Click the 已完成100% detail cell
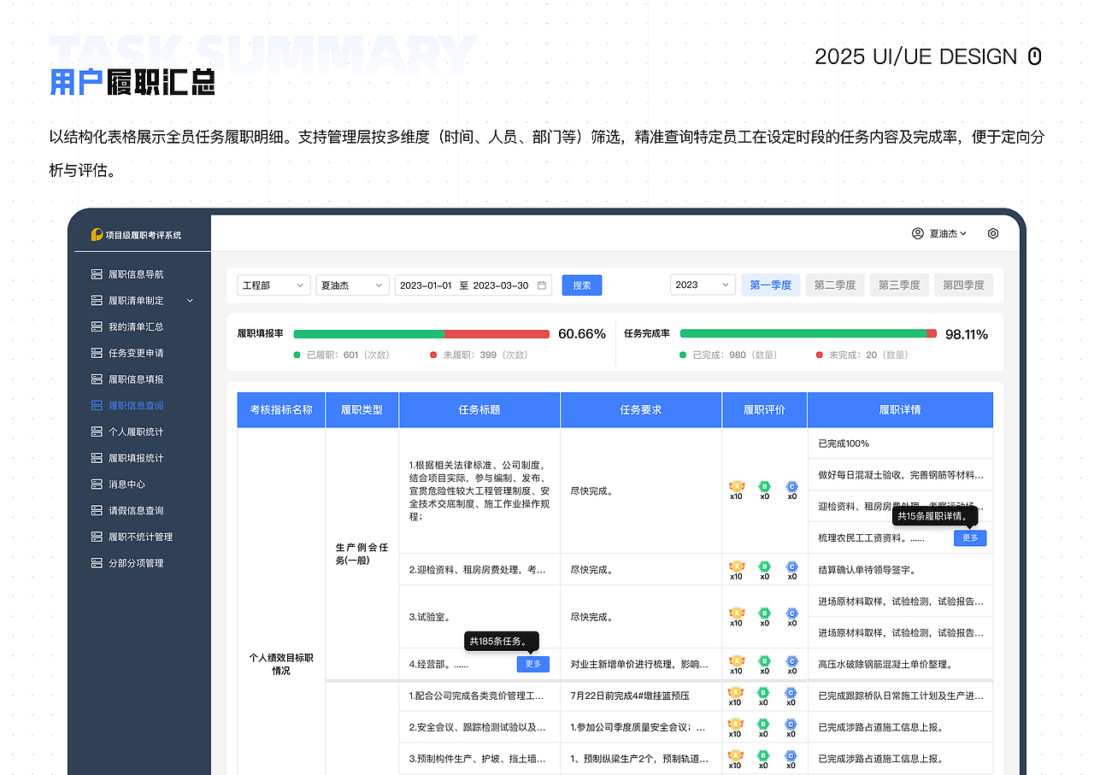The width and height of the screenshot is (1094, 775). (900, 443)
